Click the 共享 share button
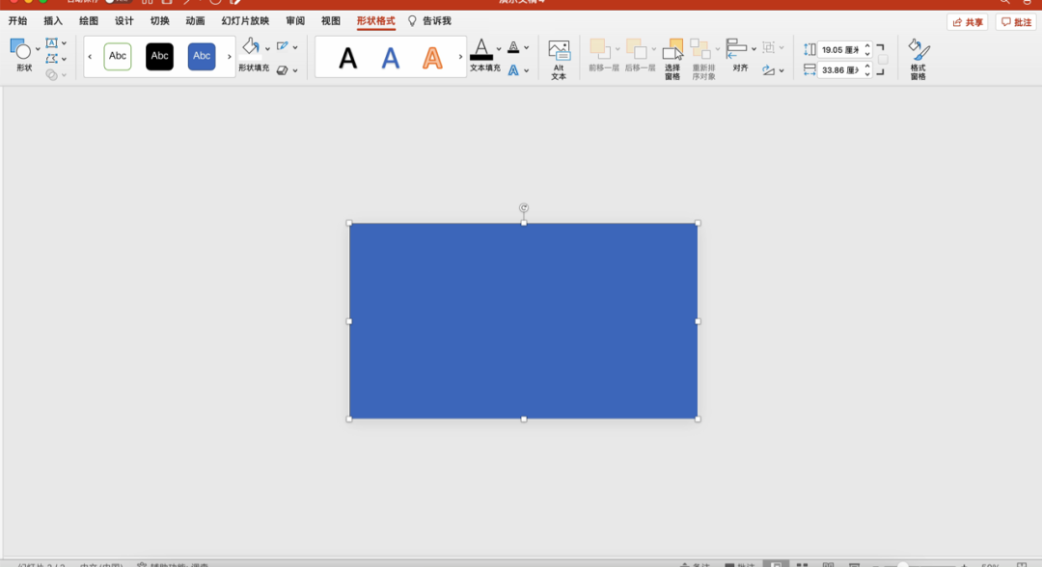1042x567 pixels. pos(968,22)
